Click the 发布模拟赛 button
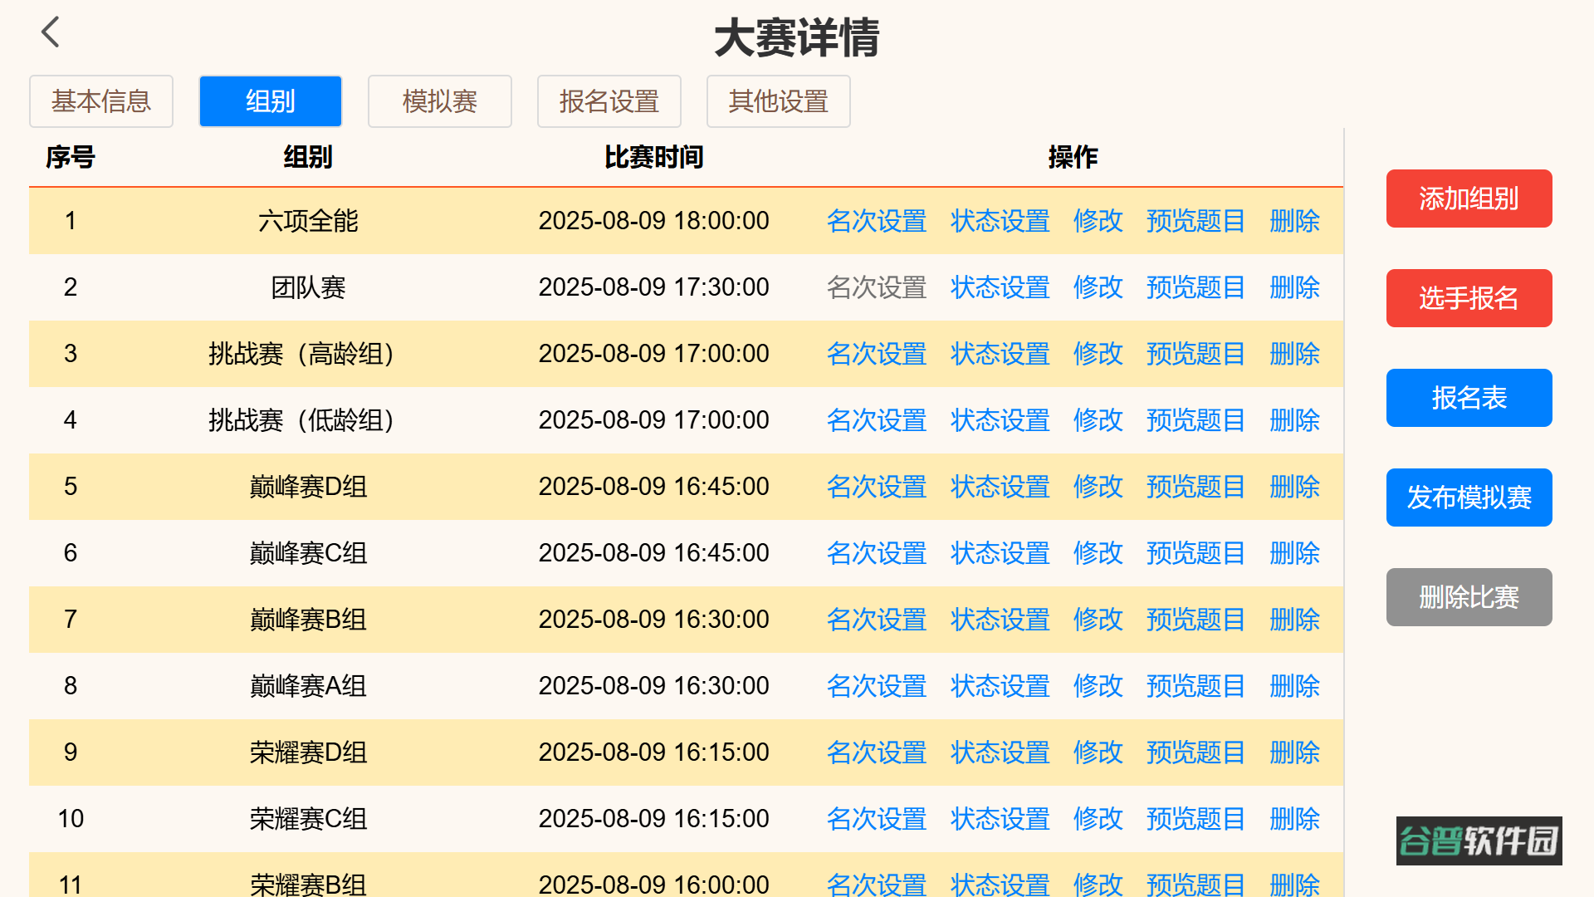Screen dimensions: 1594x897 (x=1469, y=498)
